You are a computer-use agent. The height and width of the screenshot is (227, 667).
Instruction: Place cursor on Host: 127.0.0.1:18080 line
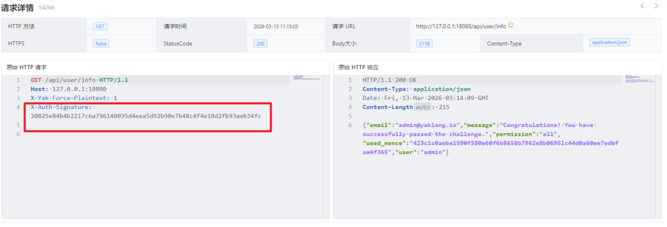[69, 89]
